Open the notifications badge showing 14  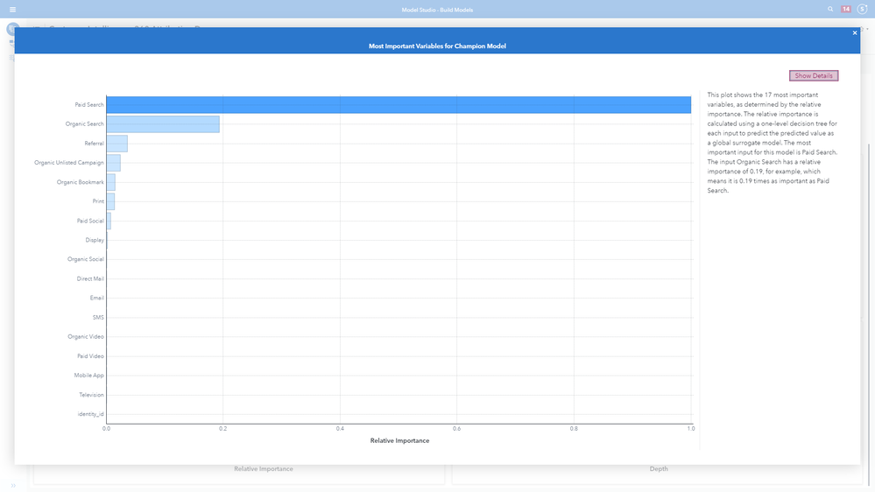click(x=846, y=9)
